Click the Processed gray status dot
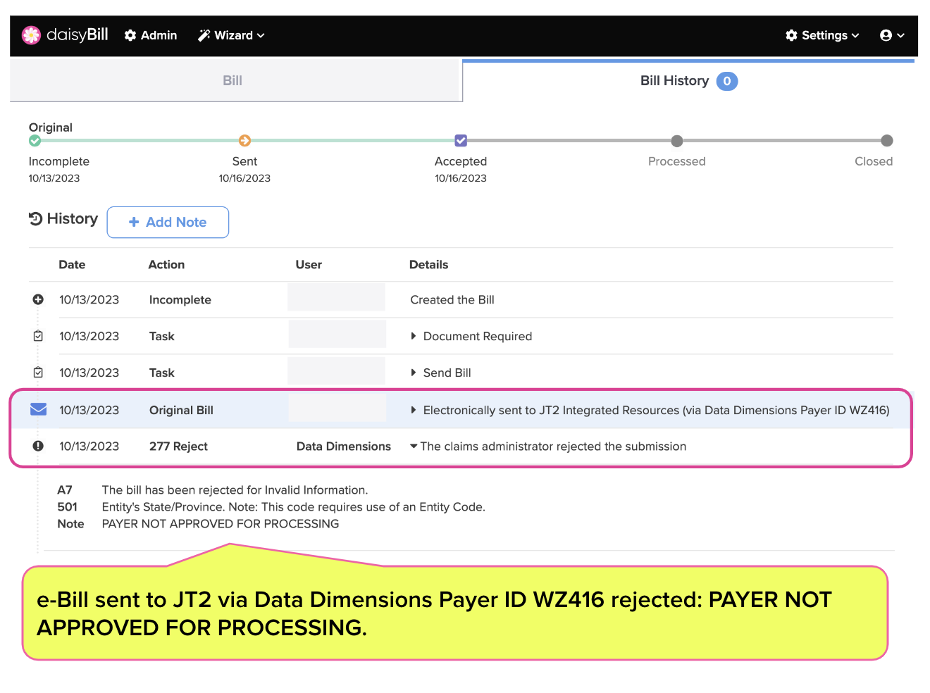This screenshot has width=930, height=693. coord(677,141)
